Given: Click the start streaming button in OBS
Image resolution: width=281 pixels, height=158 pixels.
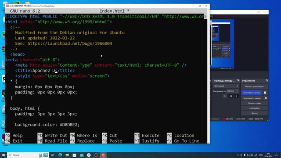Looking at the screenshot, I should pos(254,86).
